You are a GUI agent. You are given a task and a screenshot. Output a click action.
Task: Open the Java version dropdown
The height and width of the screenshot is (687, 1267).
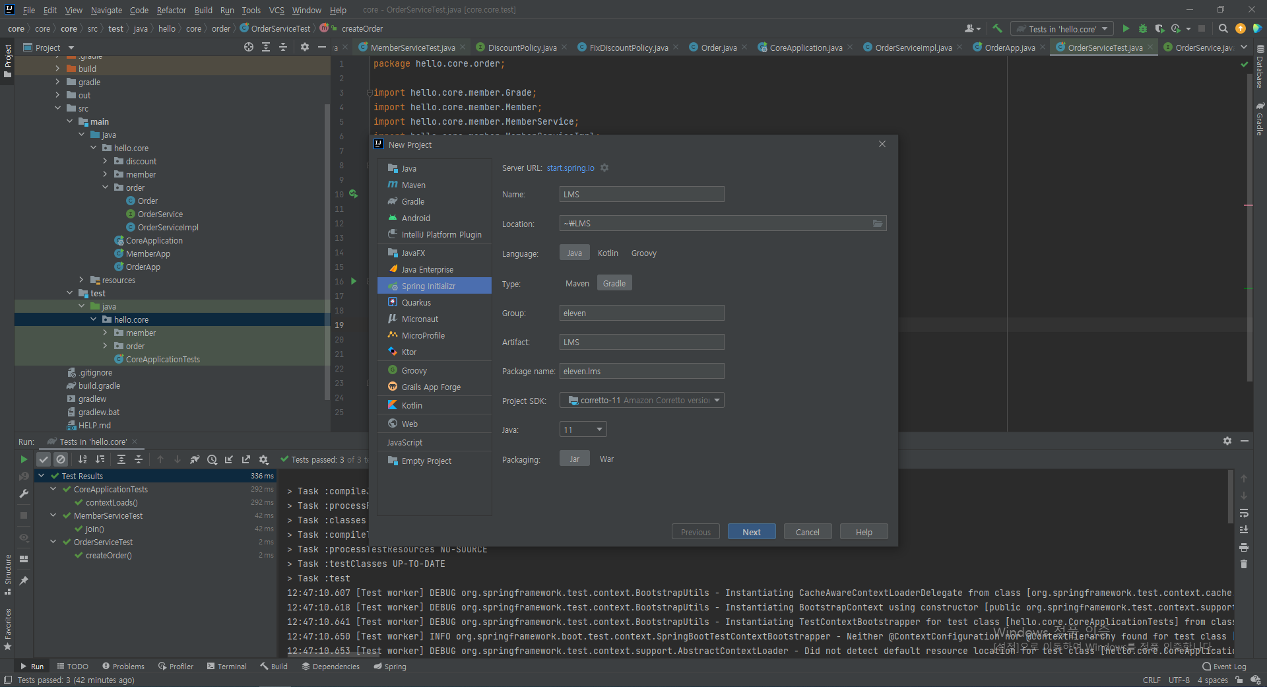pyautogui.click(x=583, y=430)
